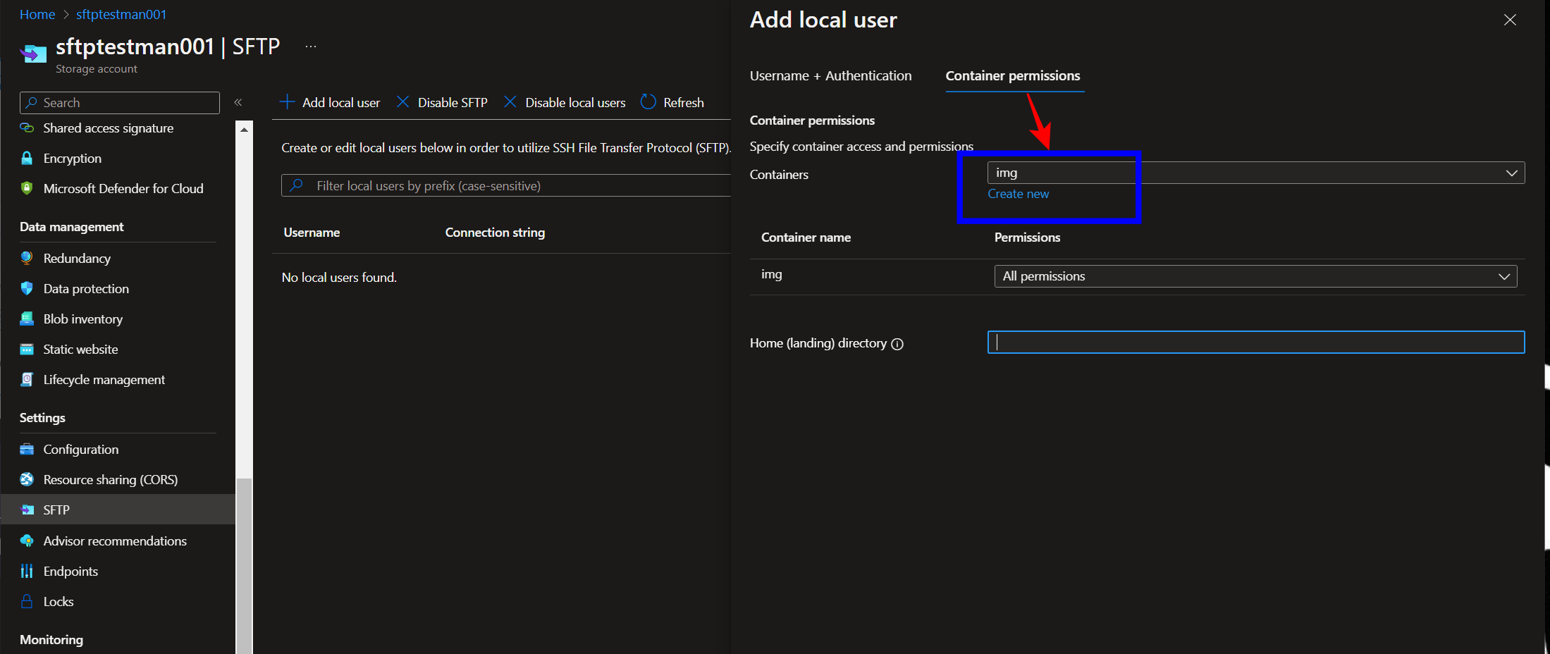This screenshot has width=1550, height=654.
Task: Click the No local users found message
Action: [x=339, y=277]
